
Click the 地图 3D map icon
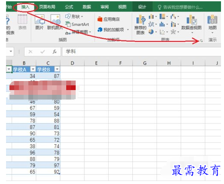(x=212, y=20)
